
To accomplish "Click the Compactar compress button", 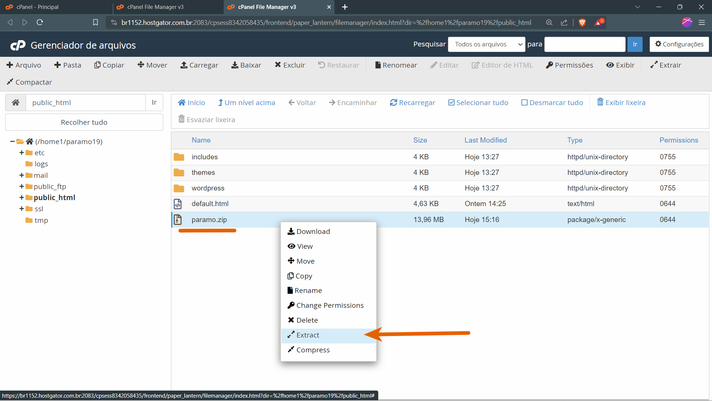I will coord(29,82).
